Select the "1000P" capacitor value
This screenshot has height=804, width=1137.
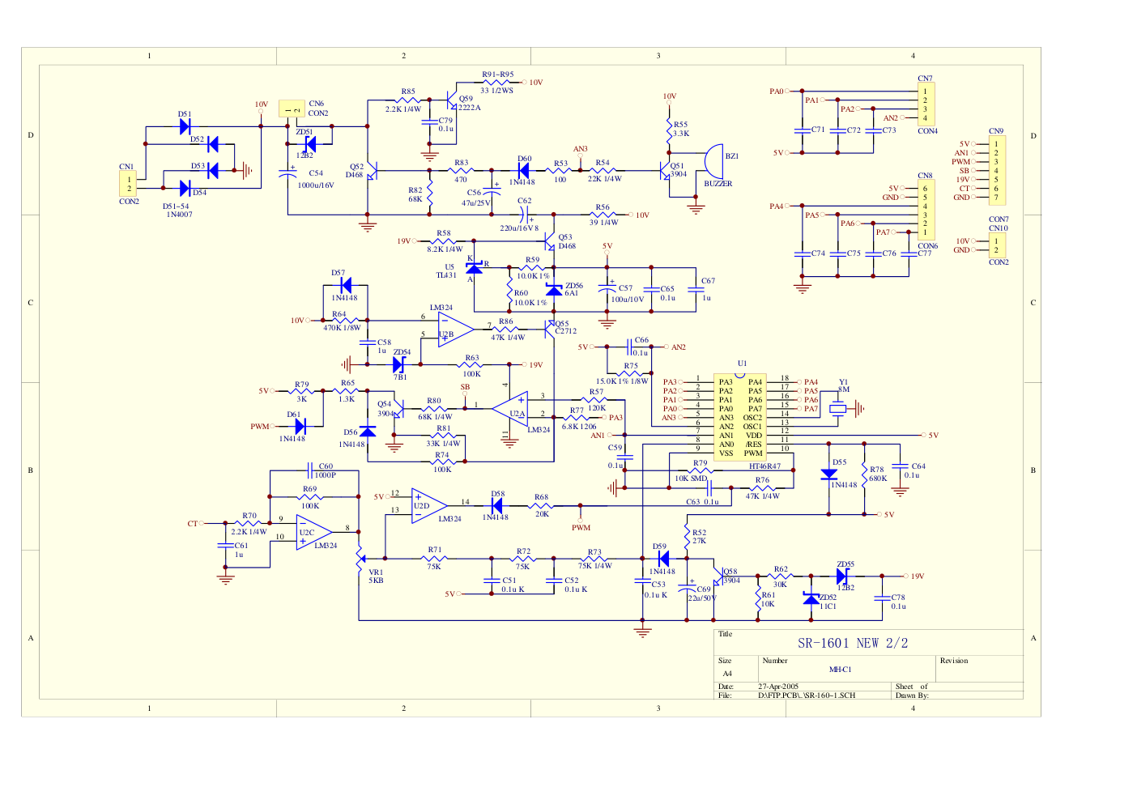coord(326,475)
